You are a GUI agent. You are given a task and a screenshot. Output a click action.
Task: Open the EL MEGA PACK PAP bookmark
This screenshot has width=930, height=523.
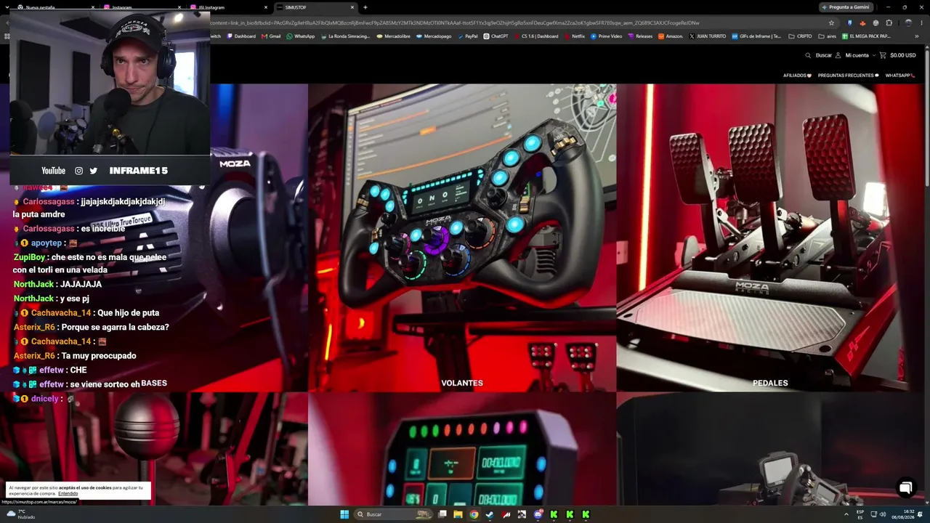click(x=867, y=36)
